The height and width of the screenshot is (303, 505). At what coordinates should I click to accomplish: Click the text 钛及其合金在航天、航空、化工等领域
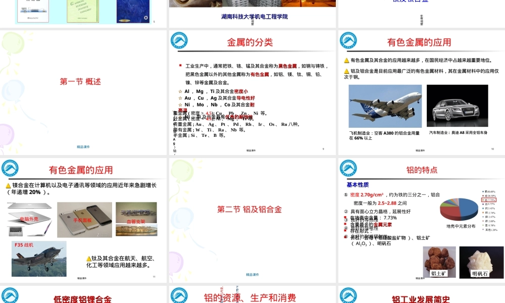121,262
